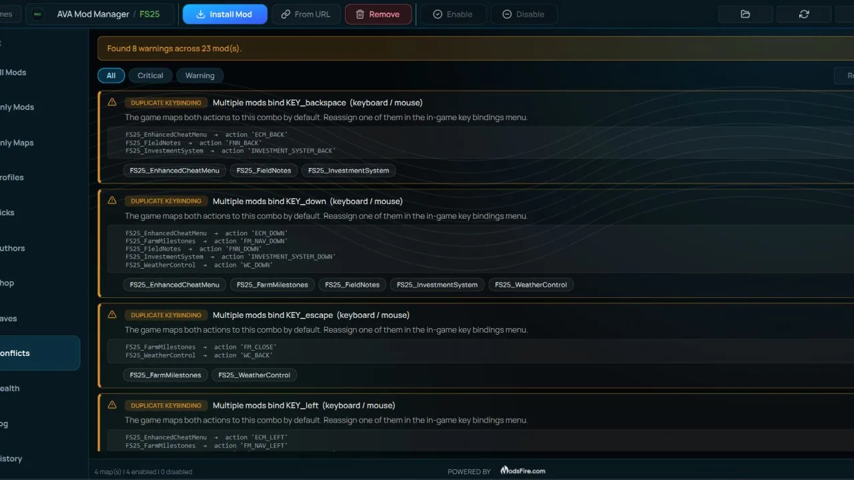Open the mods folder icon button
This screenshot has width=854, height=480.
click(x=745, y=14)
